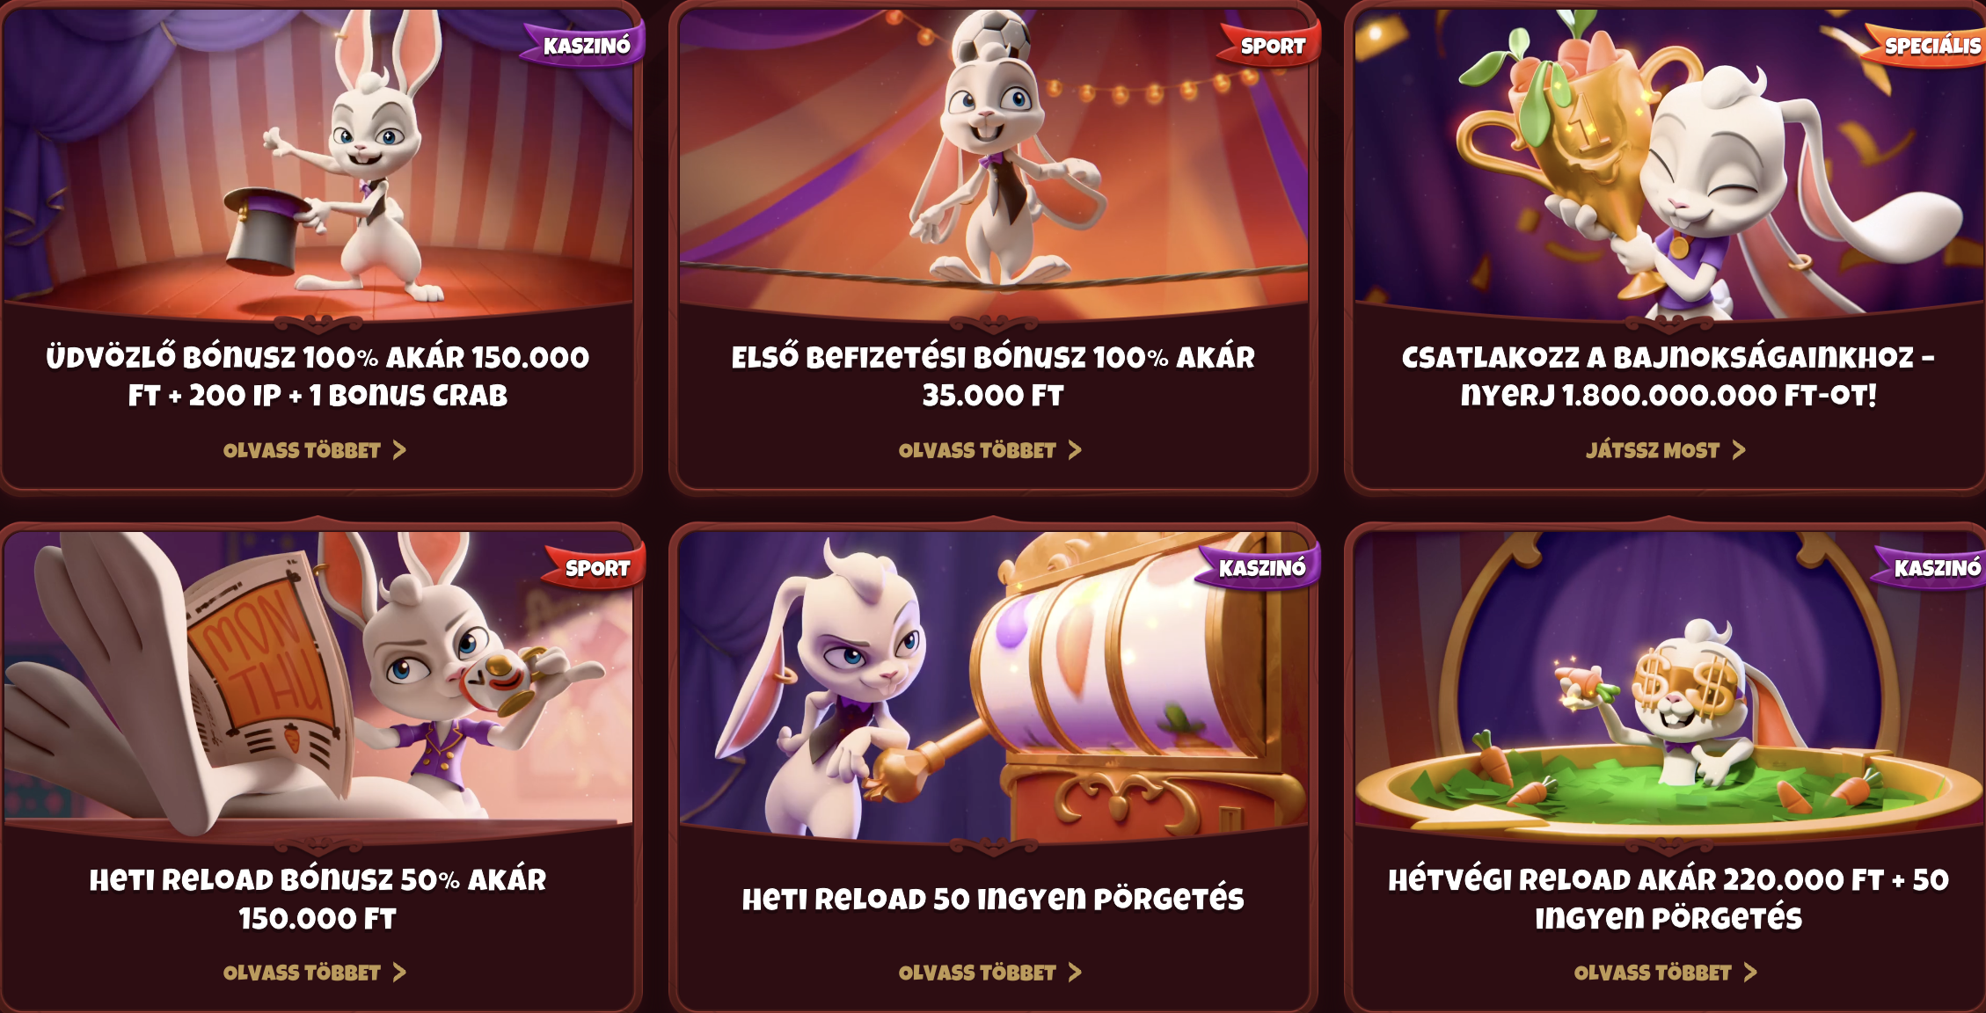Follow Olvass Többet under Heti Reload 50 Ingyen Pörgetés
The height and width of the screenshot is (1013, 1986).
coord(989,973)
